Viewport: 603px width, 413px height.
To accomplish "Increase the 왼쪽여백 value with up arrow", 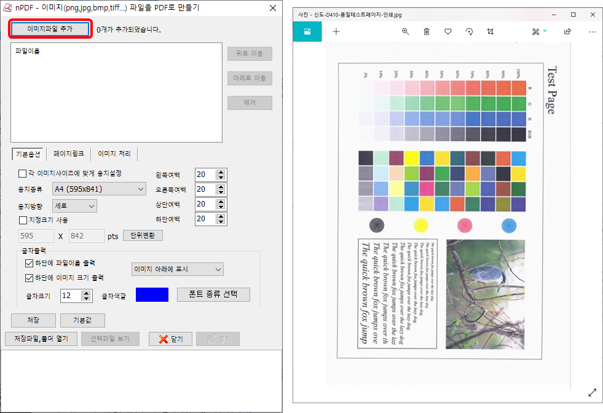I will pos(221,172).
